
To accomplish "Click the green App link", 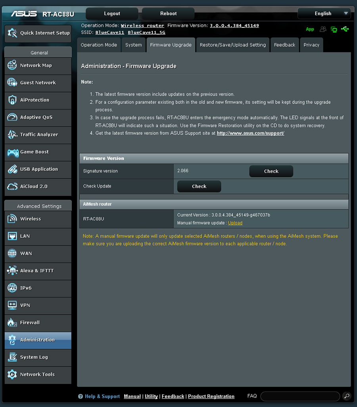I will [310, 29].
